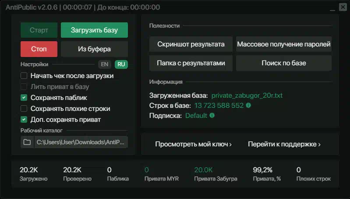Toggle the disabled 'Лить приват в базу' checkbox
The image size is (350, 199).
[24, 87]
